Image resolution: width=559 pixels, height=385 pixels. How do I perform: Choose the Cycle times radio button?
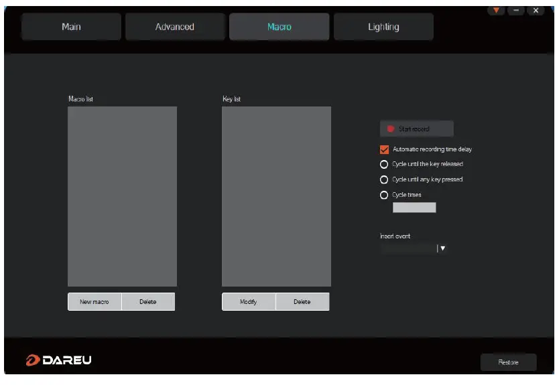(384, 195)
